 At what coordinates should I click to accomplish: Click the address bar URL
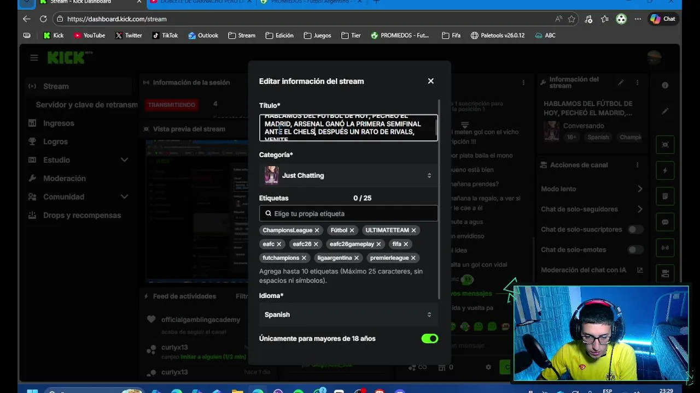coord(116,19)
